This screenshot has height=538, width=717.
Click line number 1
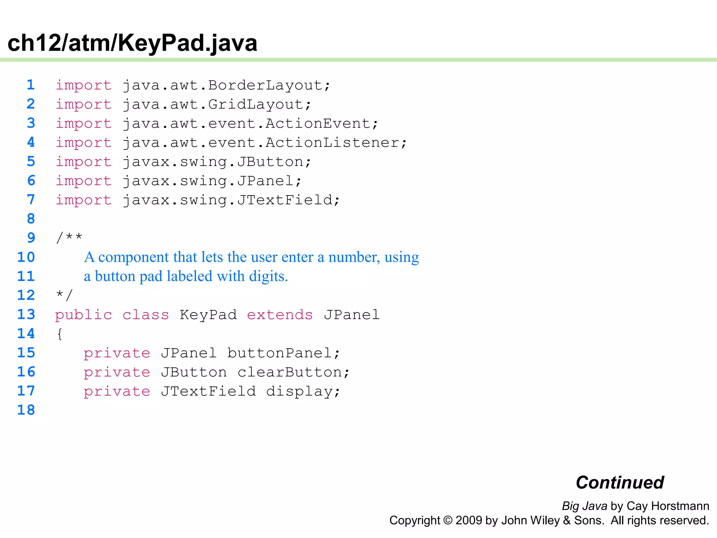pyautogui.click(x=31, y=85)
